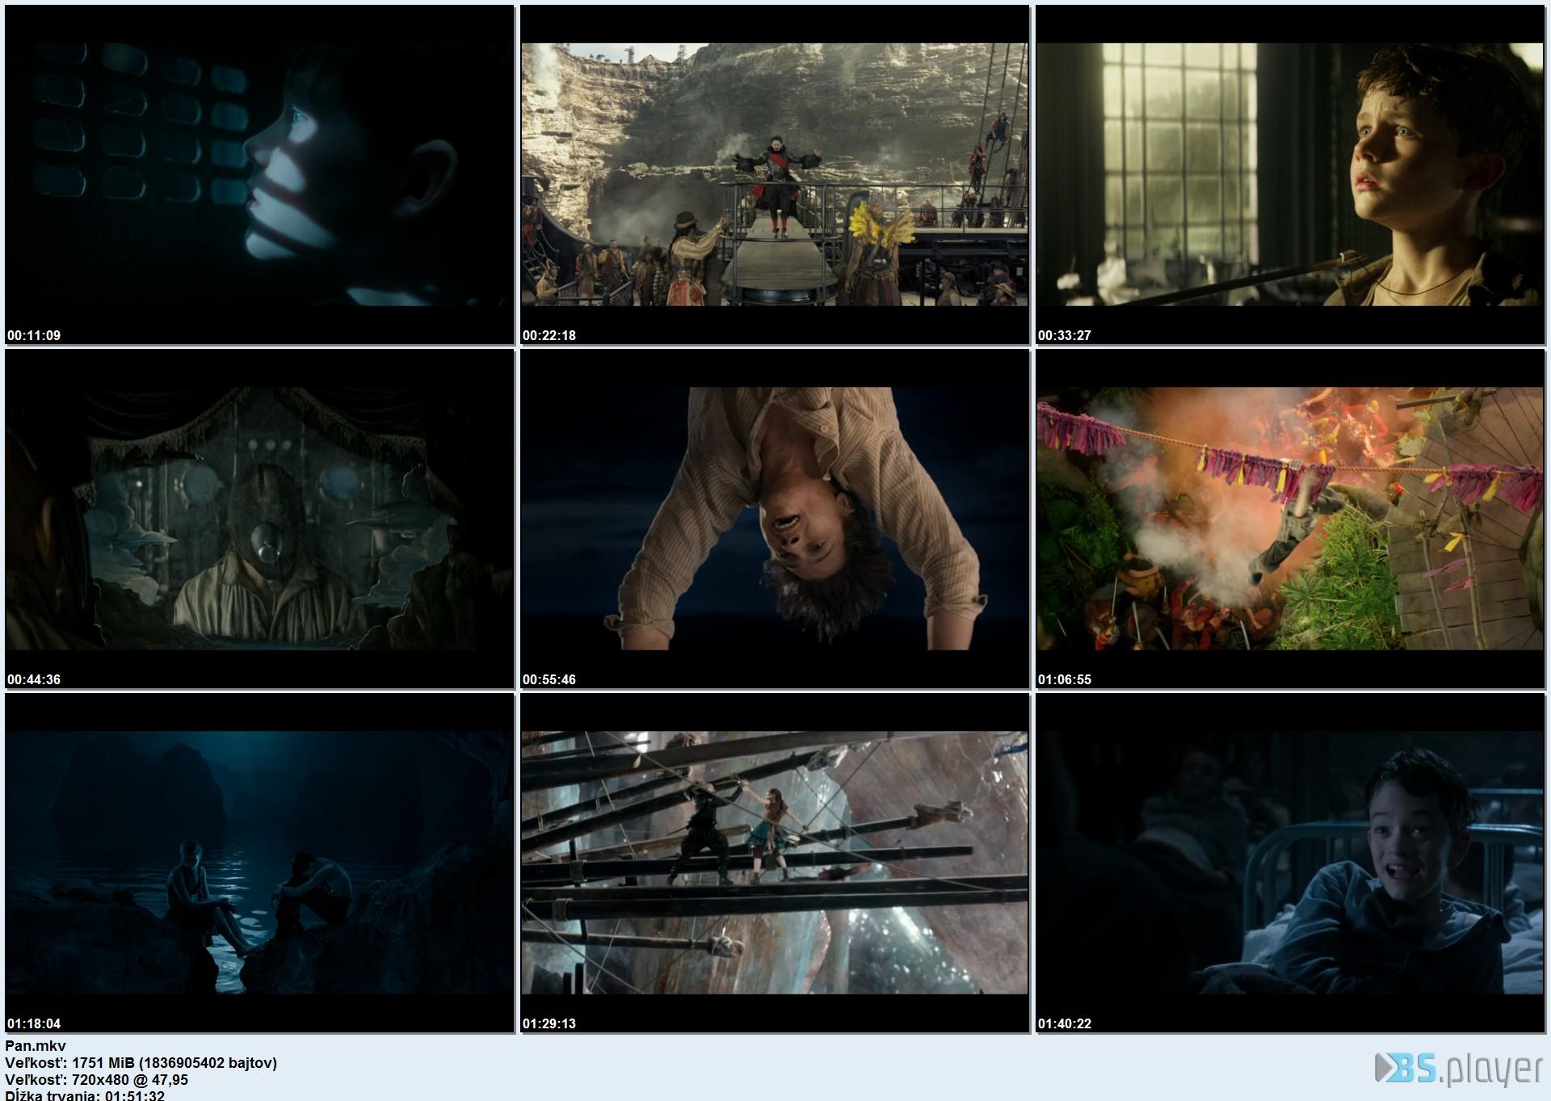Click the 720x480 resolution info line
This screenshot has height=1101, width=1551.
[97, 1079]
